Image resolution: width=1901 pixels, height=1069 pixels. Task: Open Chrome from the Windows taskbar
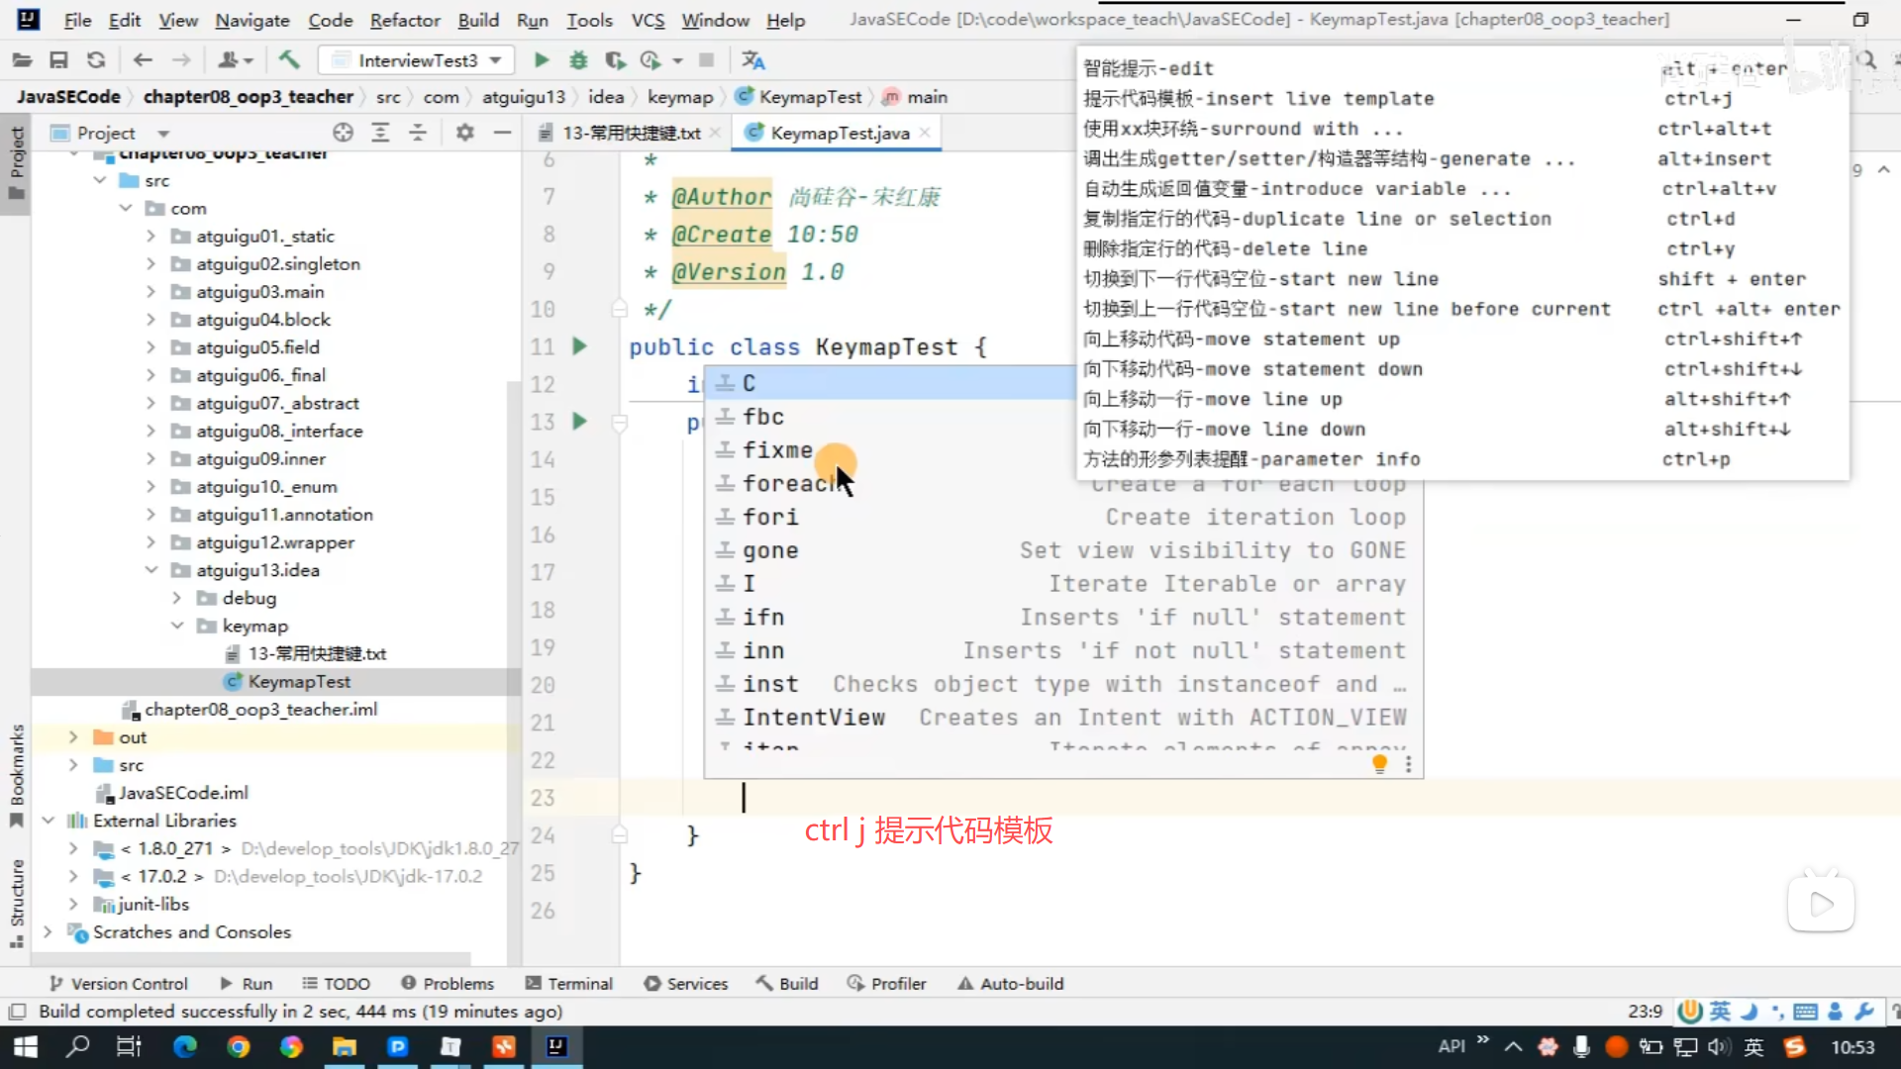coord(239,1046)
